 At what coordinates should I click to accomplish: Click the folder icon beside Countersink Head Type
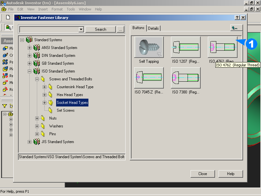coord(51,87)
